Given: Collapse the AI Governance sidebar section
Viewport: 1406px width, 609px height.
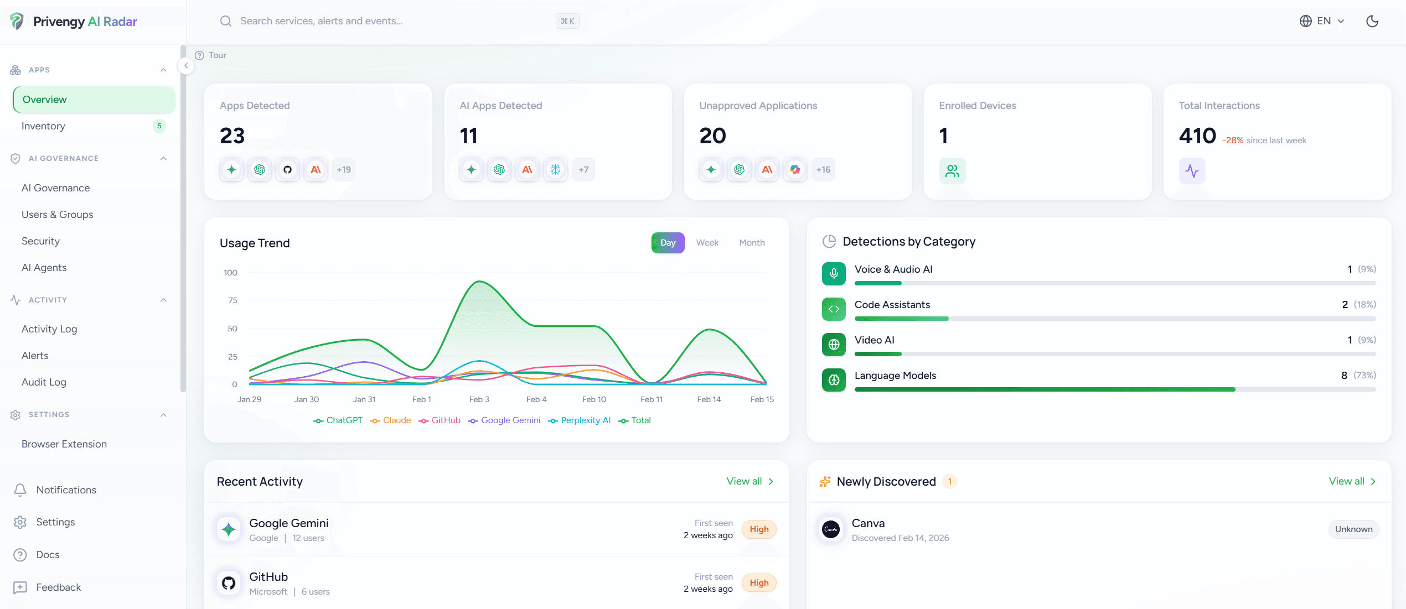Looking at the screenshot, I should (163, 159).
